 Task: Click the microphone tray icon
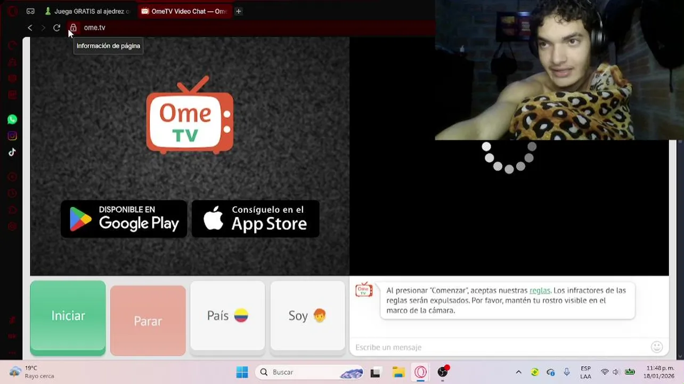point(567,372)
